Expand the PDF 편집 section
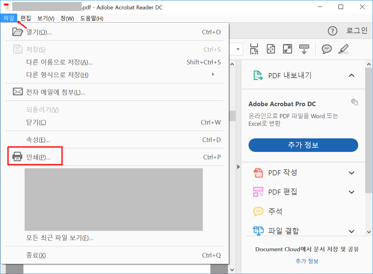The image size is (373, 274). tap(351, 192)
